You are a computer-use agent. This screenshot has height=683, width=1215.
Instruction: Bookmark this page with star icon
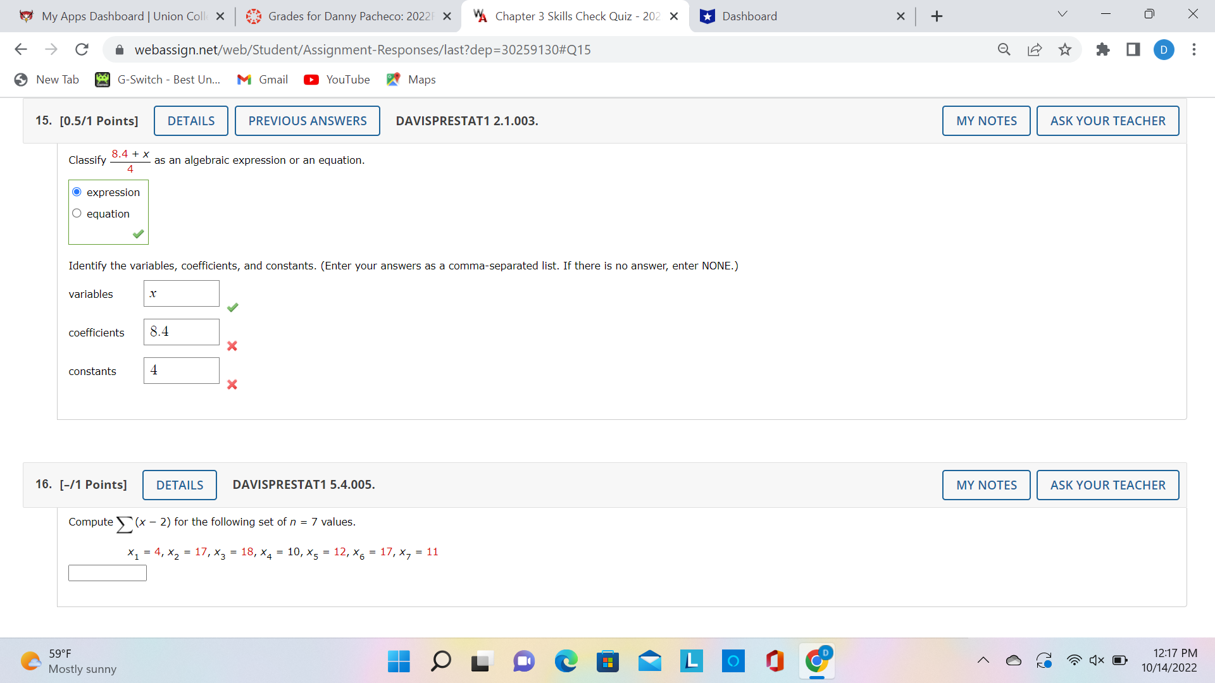coord(1065,49)
